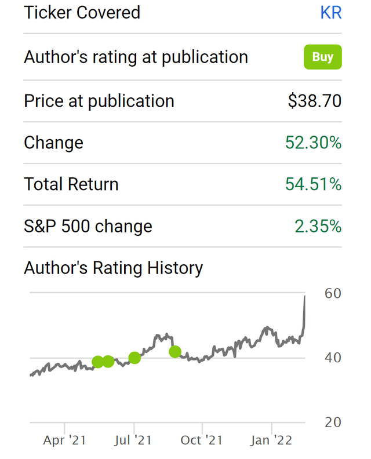Image resolution: width=371 pixels, height=459 pixels.
Task: Select the second green rating marker from May
Action: coord(108,362)
